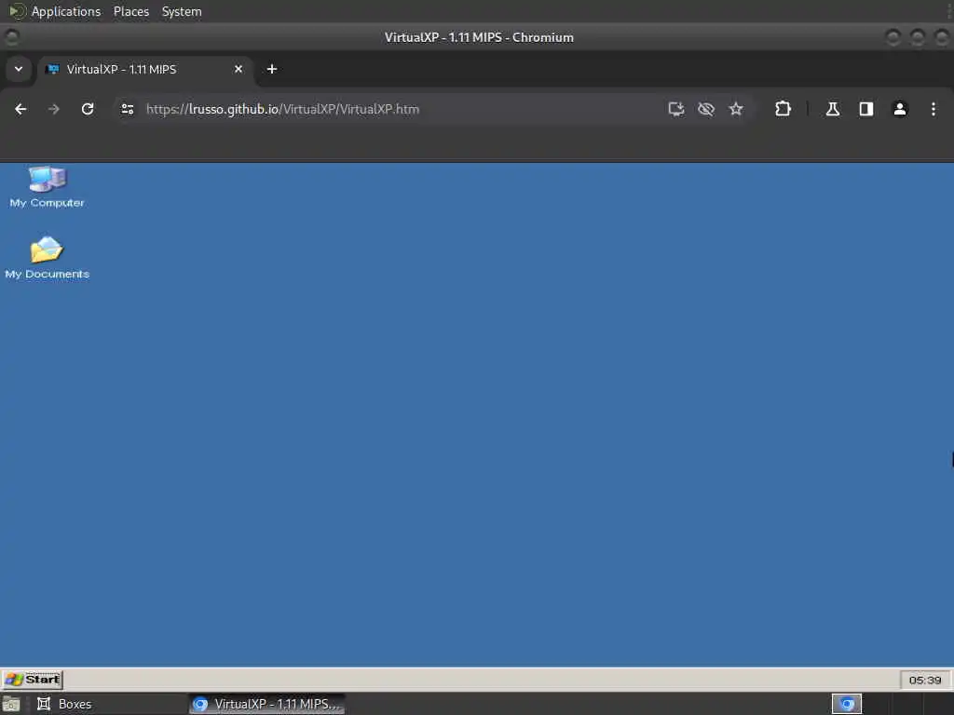Image resolution: width=954 pixels, height=715 pixels.
Task: Open the profile avatar icon
Action: tap(900, 109)
